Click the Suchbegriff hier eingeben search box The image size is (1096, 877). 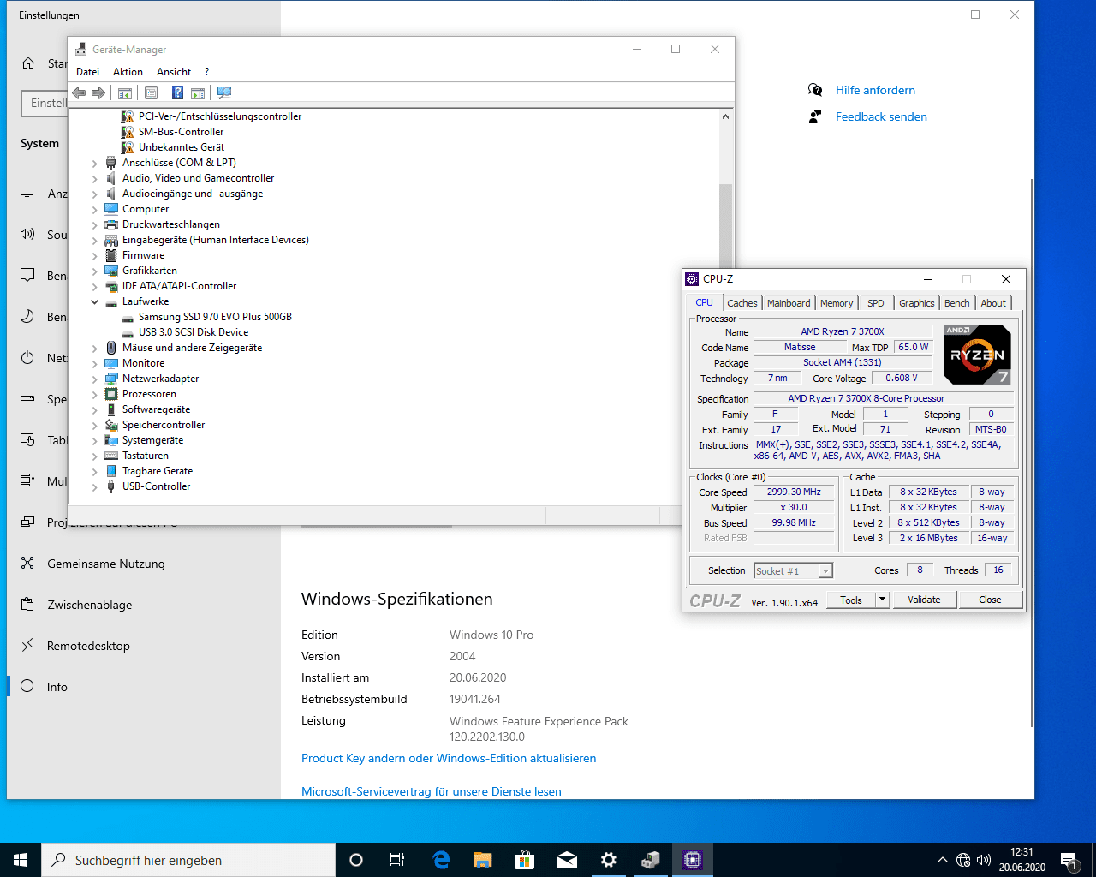tap(188, 860)
